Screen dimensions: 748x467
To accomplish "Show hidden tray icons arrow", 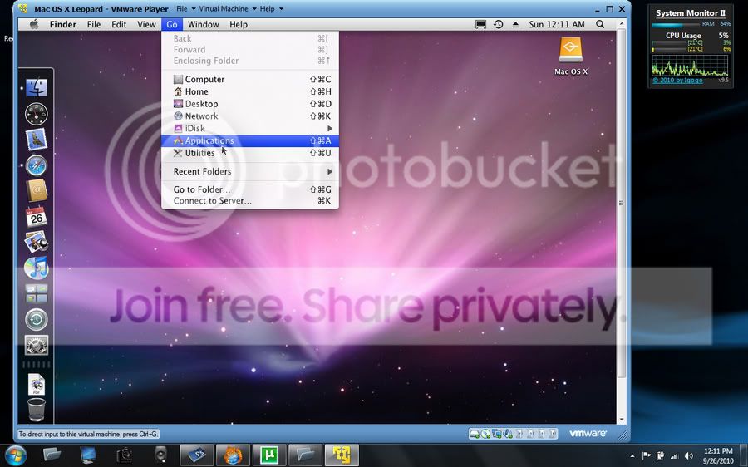I will (632, 456).
